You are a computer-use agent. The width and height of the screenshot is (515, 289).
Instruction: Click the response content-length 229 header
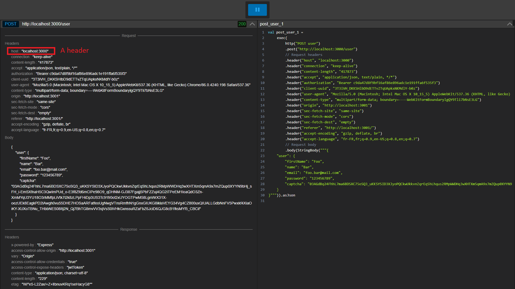tap(29, 279)
